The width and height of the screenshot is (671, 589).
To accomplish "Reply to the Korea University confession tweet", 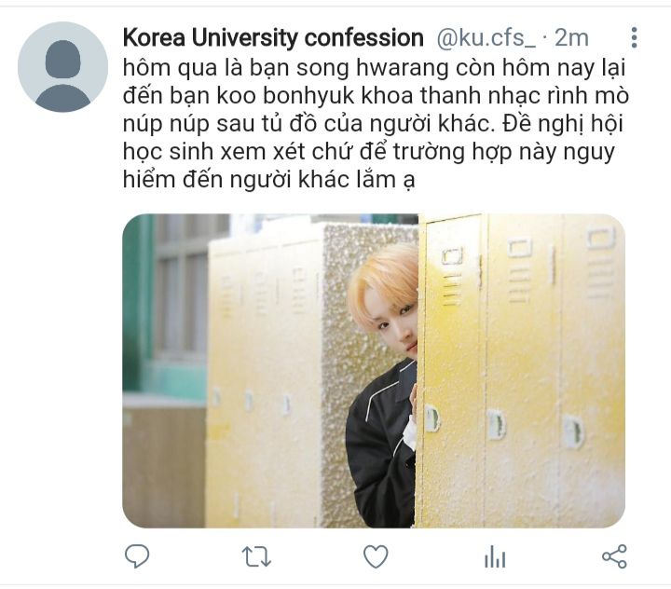I will pyautogui.click(x=136, y=556).
